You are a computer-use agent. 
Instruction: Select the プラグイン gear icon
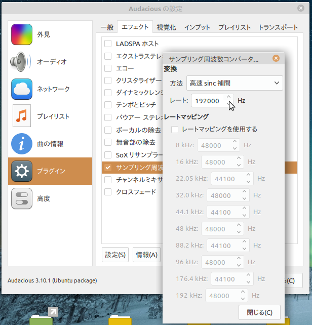click(22, 171)
